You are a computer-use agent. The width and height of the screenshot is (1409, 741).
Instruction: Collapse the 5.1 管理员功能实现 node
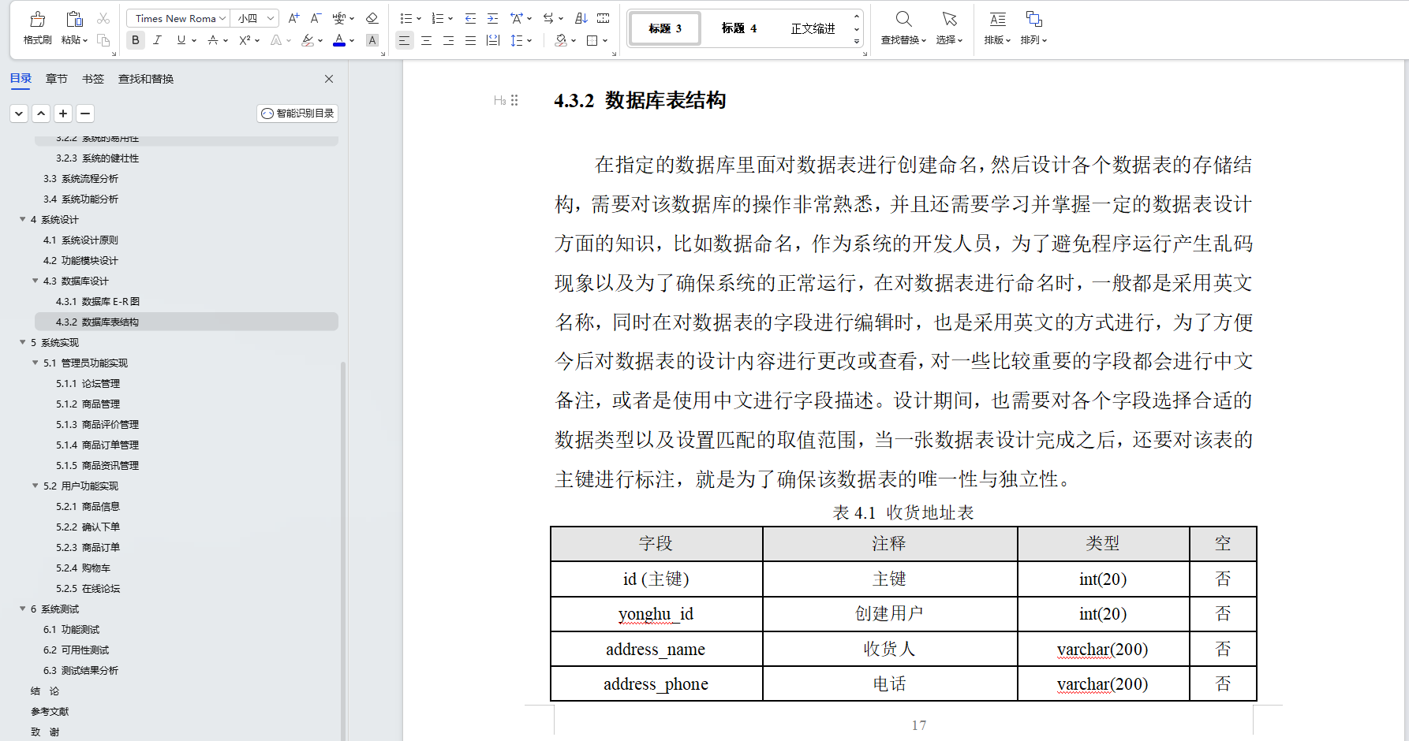[x=36, y=363]
